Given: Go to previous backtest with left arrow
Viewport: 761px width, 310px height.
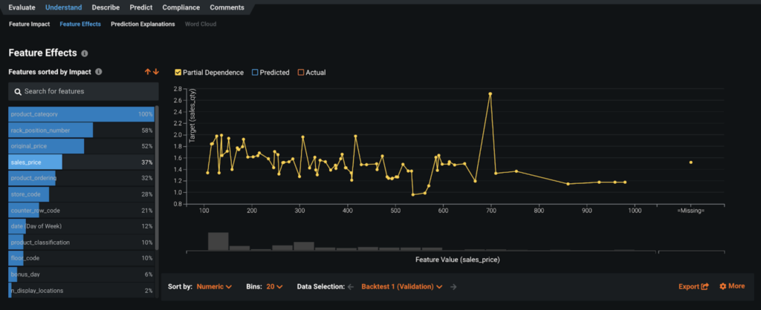Looking at the screenshot, I should click(x=351, y=287).
